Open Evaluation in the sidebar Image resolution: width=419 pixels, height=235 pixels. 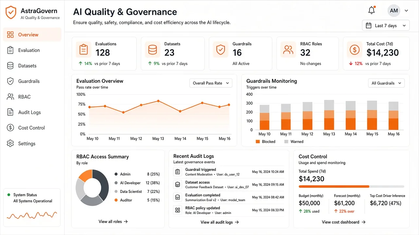32,50
